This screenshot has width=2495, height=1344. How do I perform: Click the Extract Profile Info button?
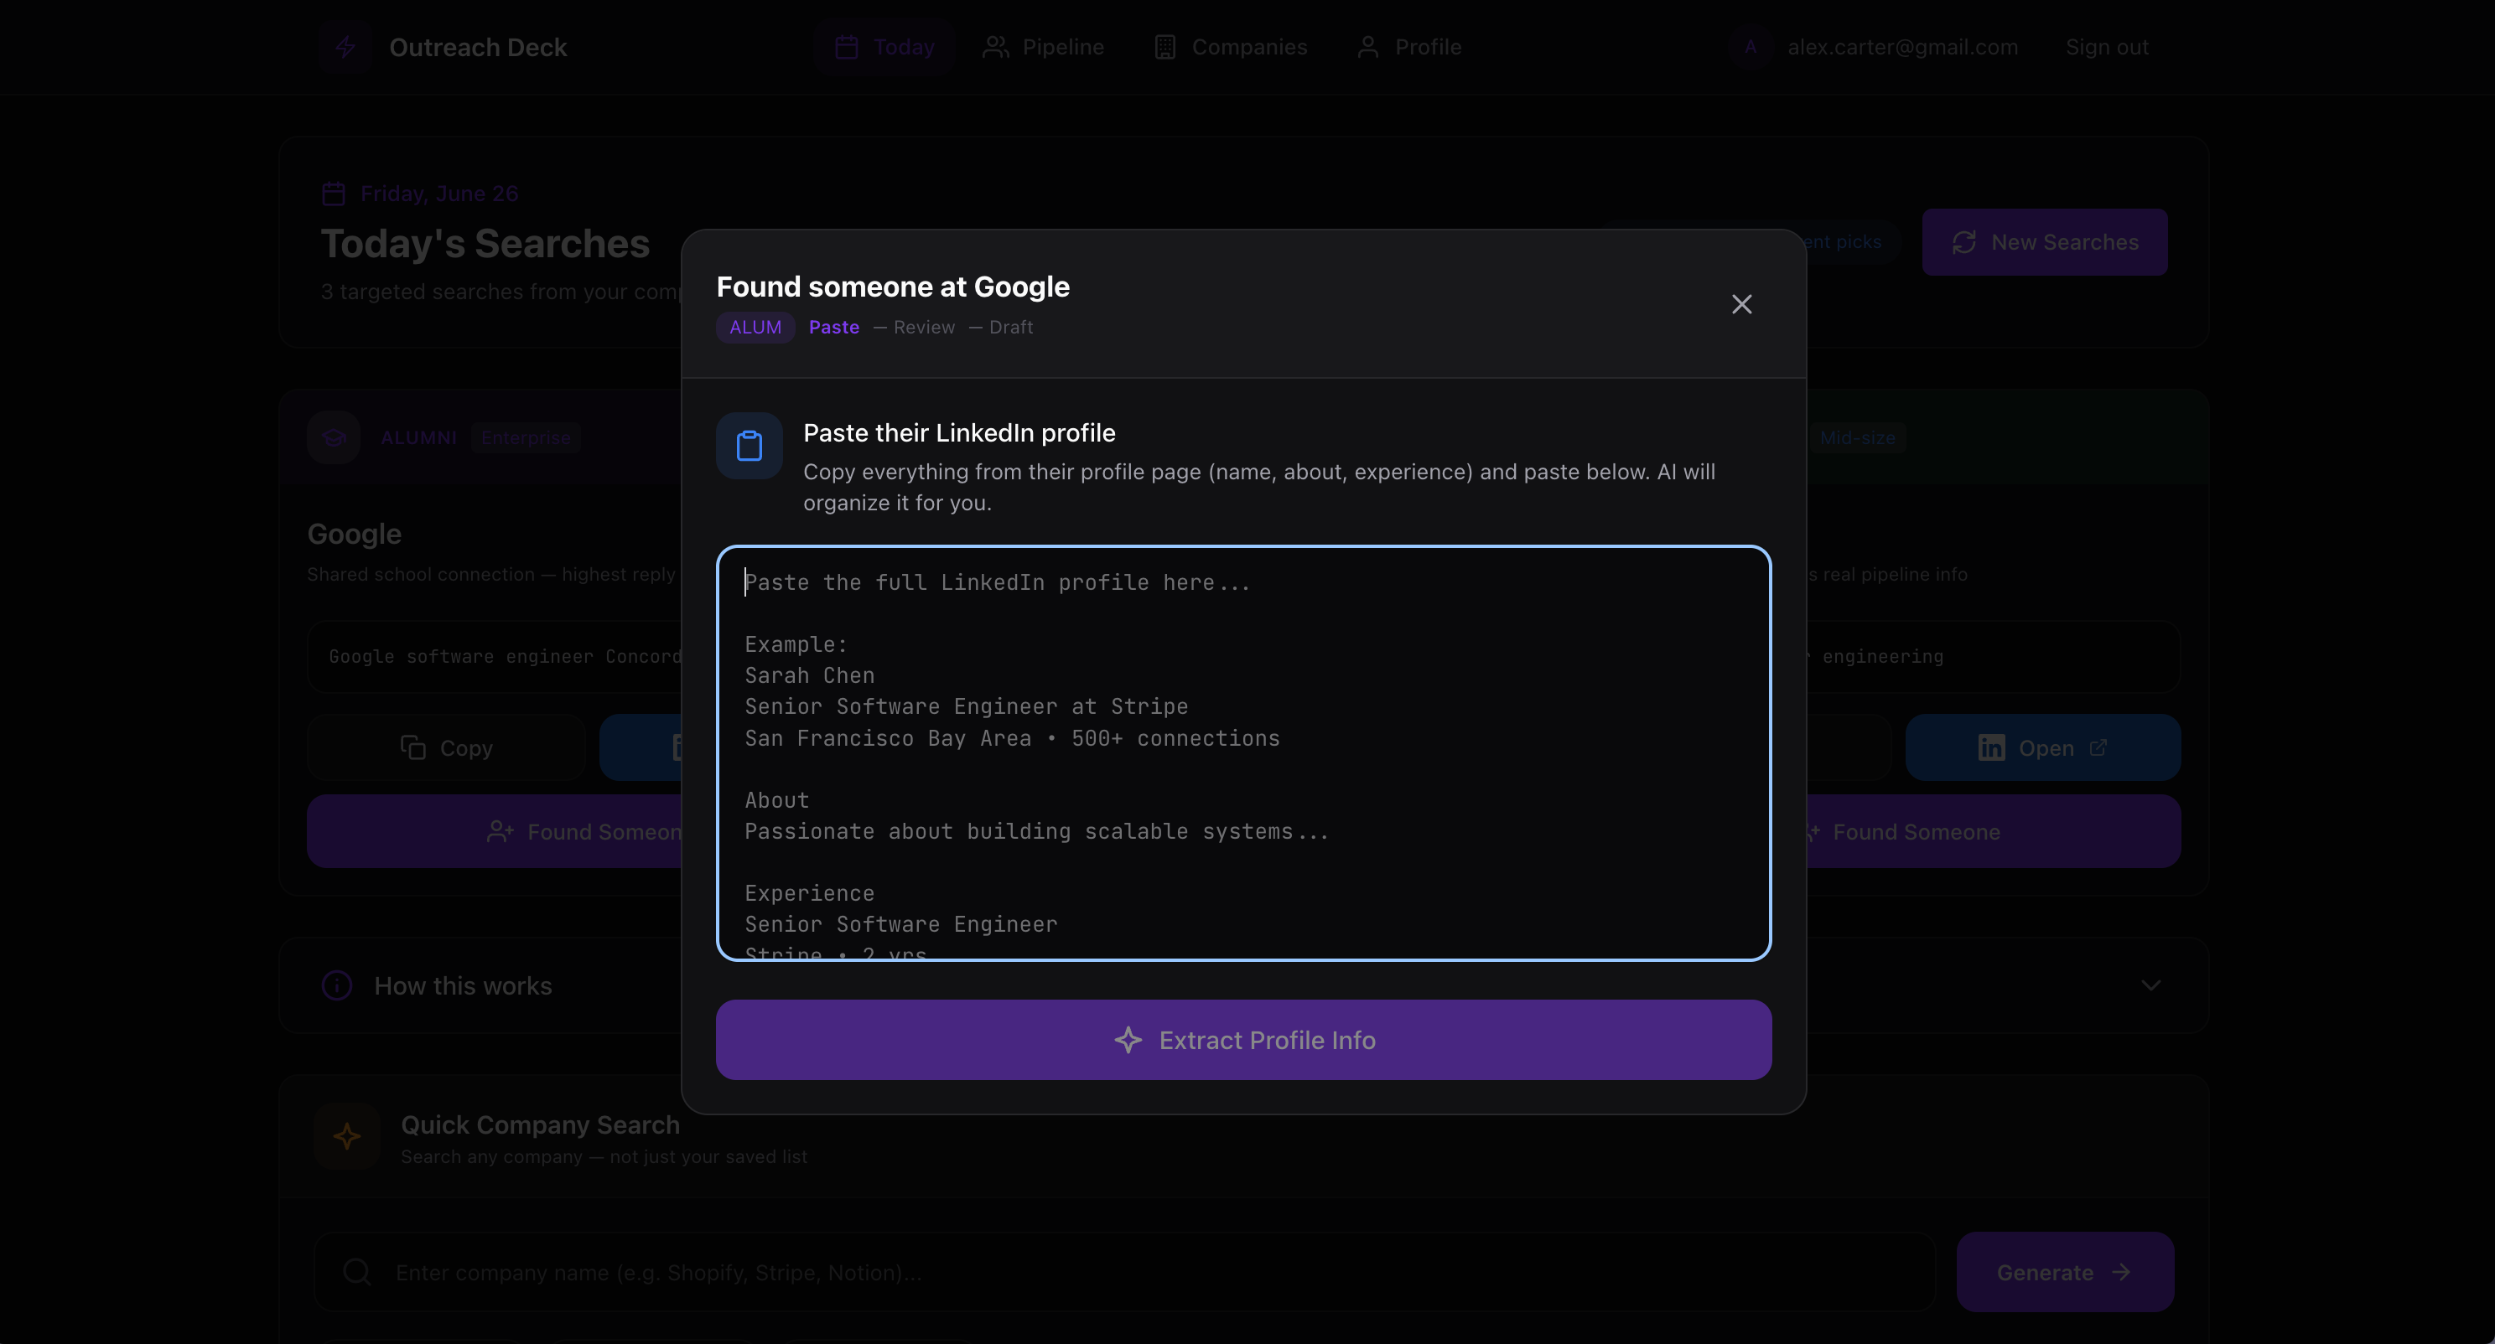1243,1040
